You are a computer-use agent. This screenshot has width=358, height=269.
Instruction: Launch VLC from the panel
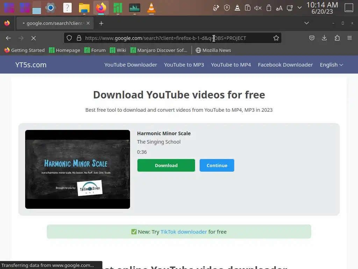(x=151, y=8)
